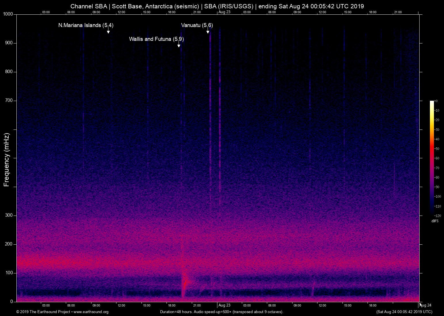Click the Aug 24 date marker at bottom
This screenshot has width=444, height=316.
[426, 305]
